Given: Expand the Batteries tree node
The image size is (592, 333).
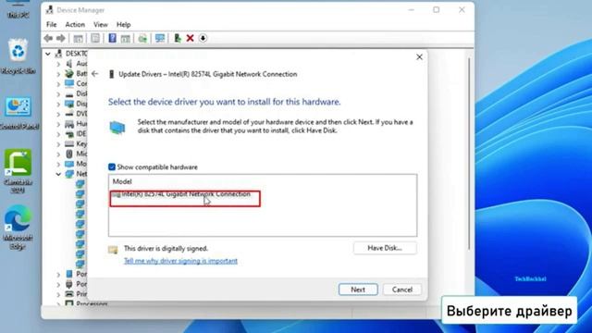Looking at the screenshot, I should (58, 74).
